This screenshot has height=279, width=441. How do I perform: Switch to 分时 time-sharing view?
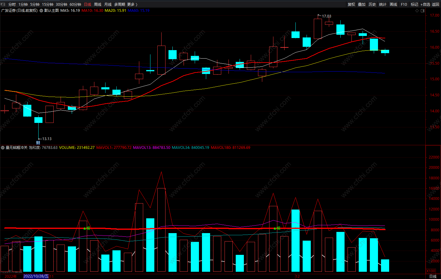pos(12,5)
